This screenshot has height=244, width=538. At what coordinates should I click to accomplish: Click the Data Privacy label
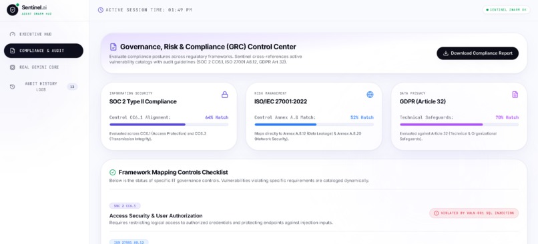413,93
